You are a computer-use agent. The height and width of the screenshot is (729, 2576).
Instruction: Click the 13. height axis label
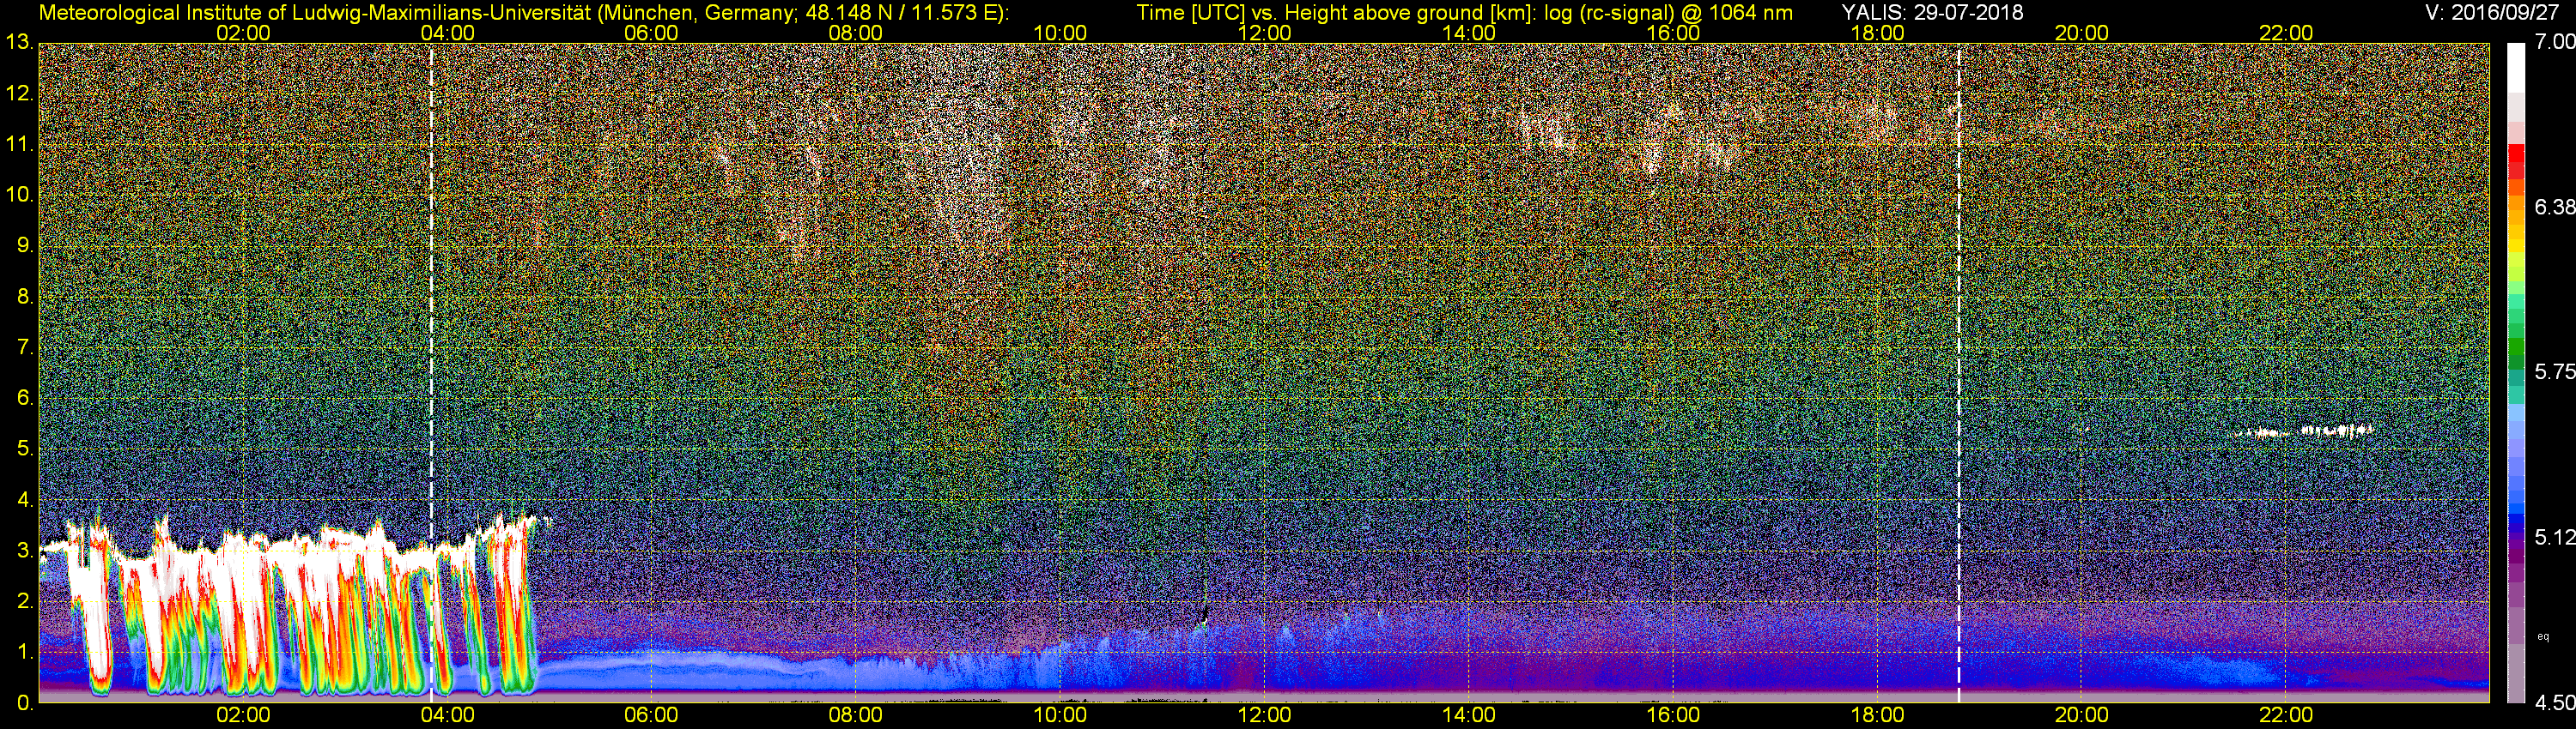click(x=19, y=43)
